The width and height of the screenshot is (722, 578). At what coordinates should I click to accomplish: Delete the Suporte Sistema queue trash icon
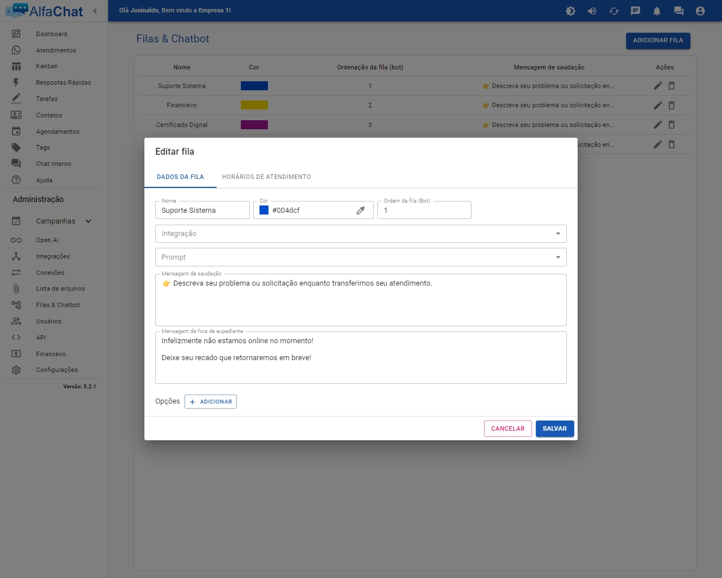pos(671,86)
